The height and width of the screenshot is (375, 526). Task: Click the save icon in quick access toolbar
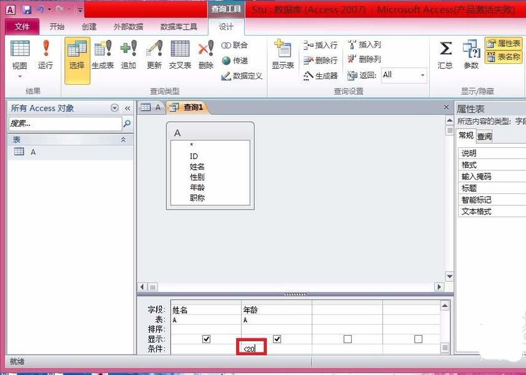pyautogui.click(x=27, y=10)
